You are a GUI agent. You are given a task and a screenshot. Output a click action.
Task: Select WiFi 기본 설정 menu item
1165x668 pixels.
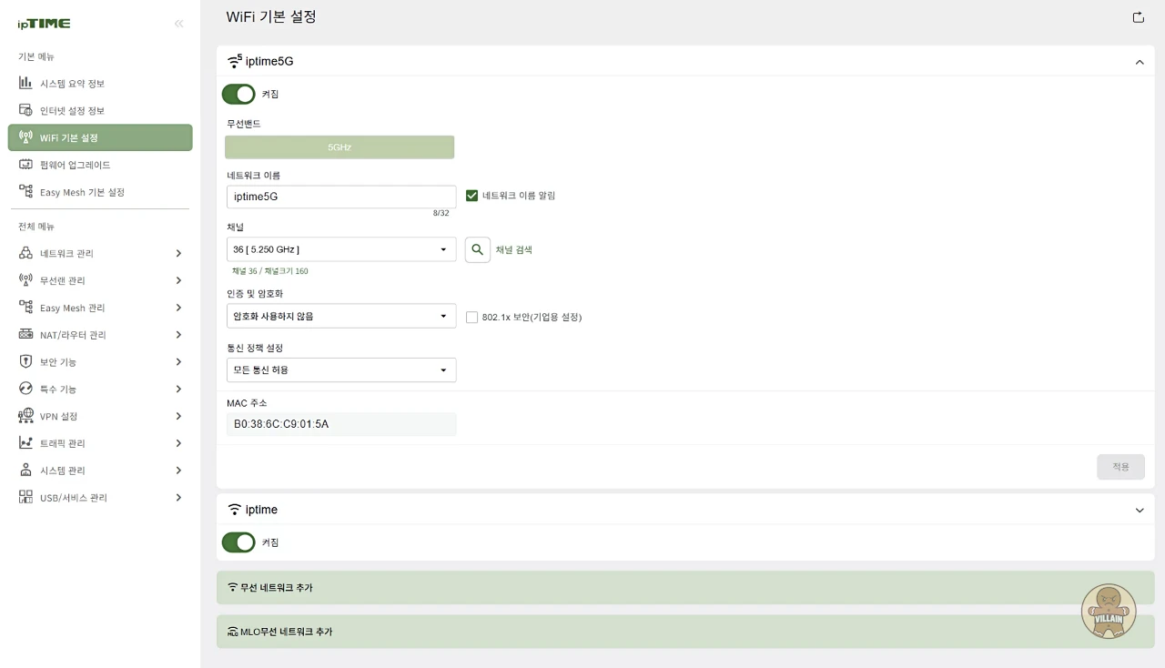coord(100,137)
